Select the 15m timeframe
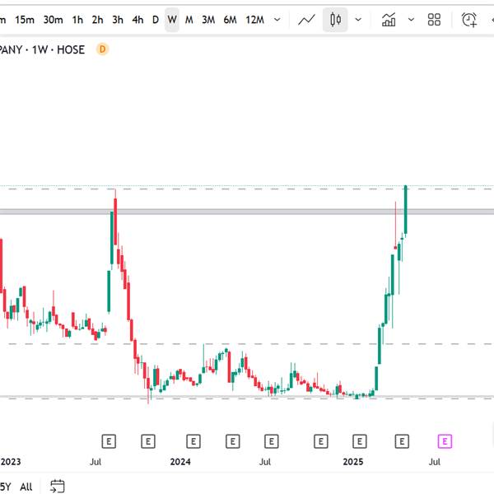The height and width of the screenshot is (494, 494). click(25, 20)
